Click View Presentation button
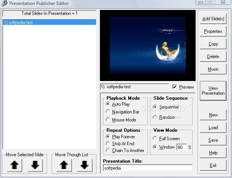 pyautogui.click(x=213, y=91)
